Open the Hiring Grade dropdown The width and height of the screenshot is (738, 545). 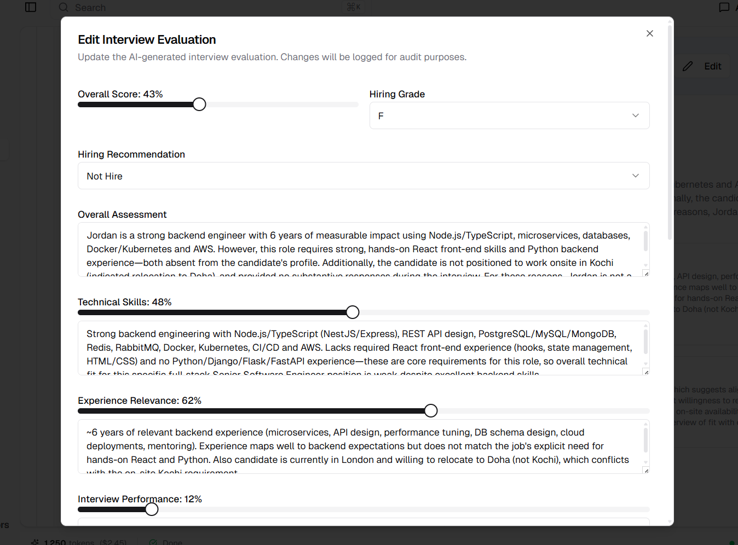pyautogui.click(x=509, y=115)
